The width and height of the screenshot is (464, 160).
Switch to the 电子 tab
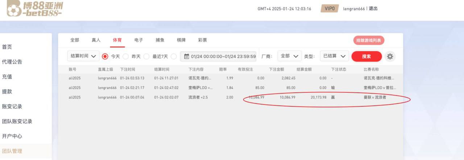[x=138, y=40]
